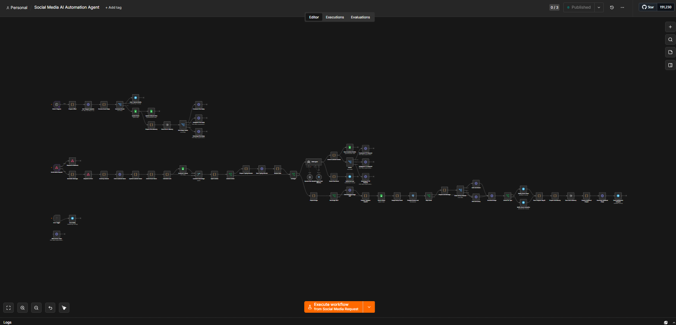Select the Error Trigger node
Image resolution: width=676 pixels, height=325 pixels.
[57, 218]
